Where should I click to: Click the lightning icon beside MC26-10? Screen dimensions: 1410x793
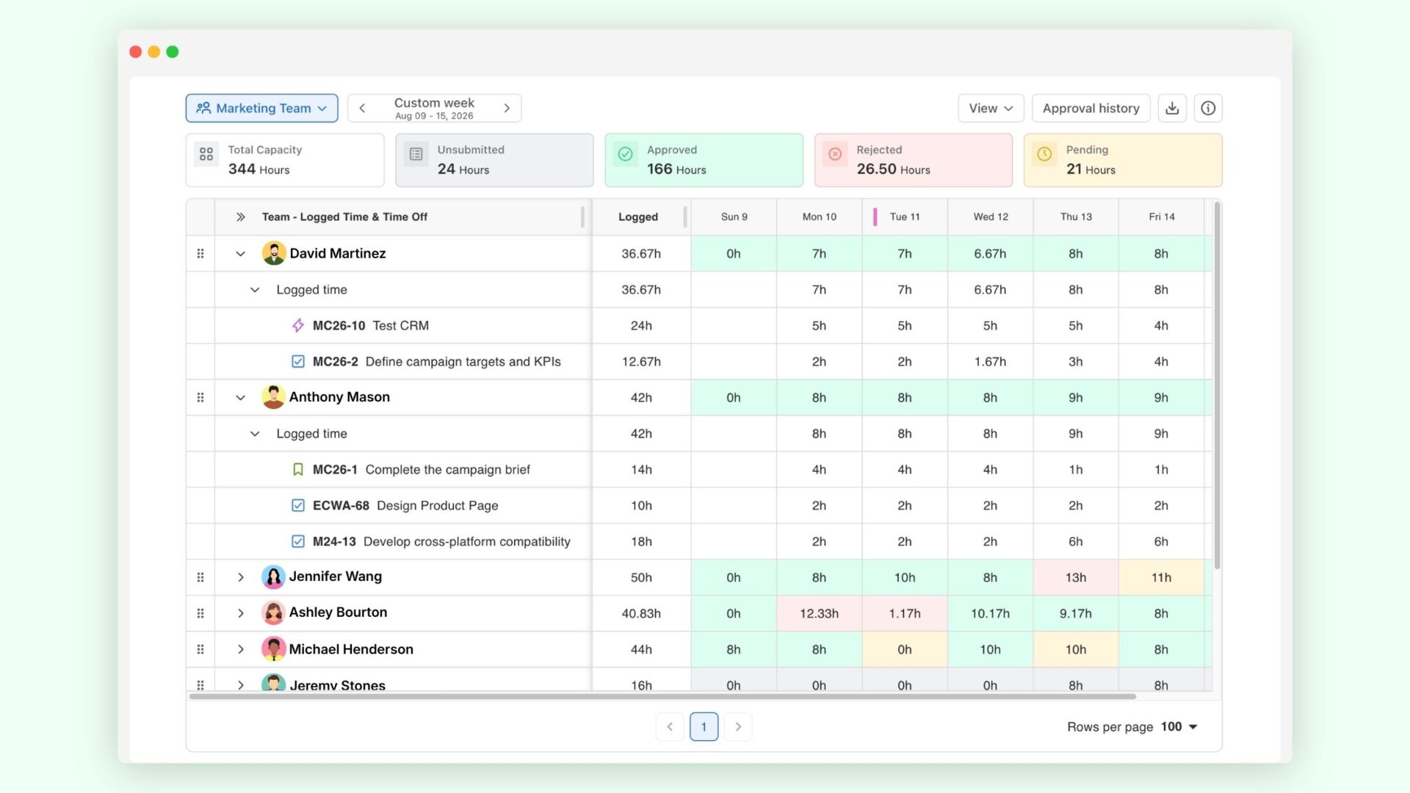click(x=298, y=325)
